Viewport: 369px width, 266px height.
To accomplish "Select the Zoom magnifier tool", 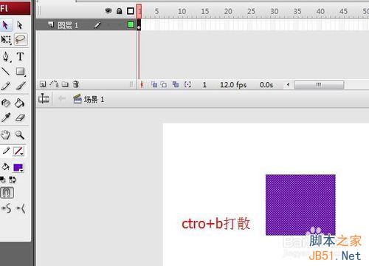I will click(20, 134).
